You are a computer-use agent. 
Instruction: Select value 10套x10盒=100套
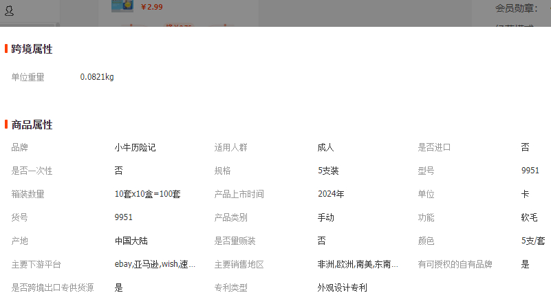pyautogui.click(x=148, y=194)
